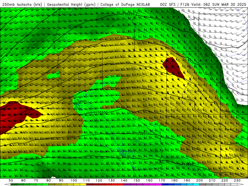248x186 pixels.
Task: Click the 140 value on the color scale
Action: point(124,180)
